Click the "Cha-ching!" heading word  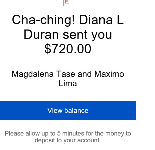coord(44,20)
